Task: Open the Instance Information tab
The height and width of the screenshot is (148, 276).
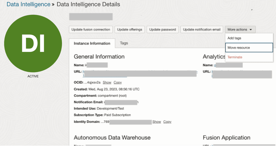Action: pyautogui.click(x=92, y=43)
